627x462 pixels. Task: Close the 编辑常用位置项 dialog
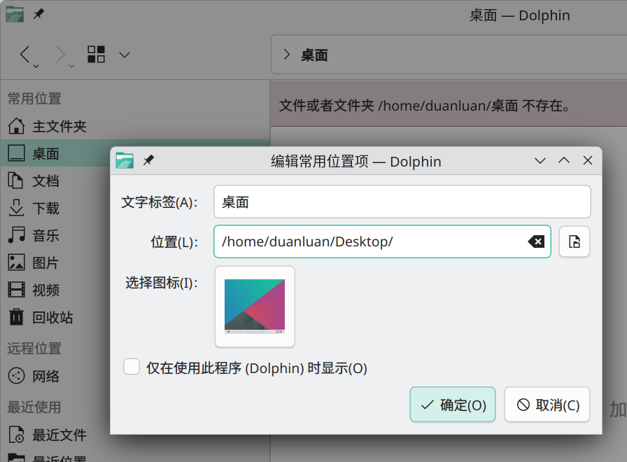pos(587,160)
